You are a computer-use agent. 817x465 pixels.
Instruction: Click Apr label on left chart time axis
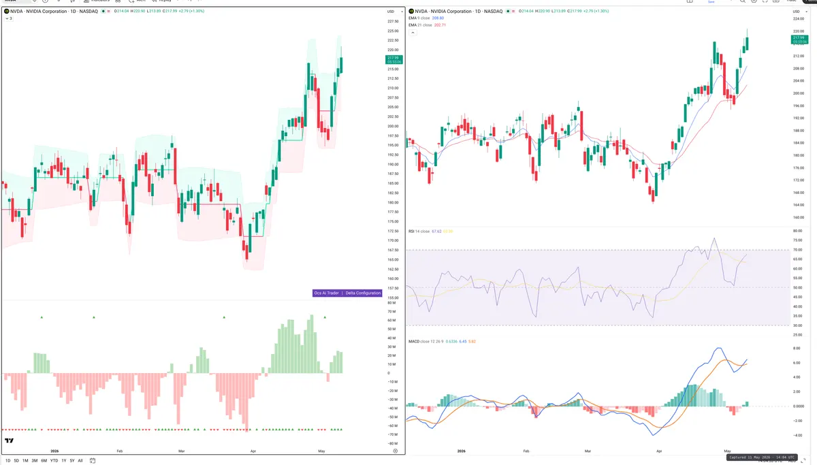click(x=253, y=451)
